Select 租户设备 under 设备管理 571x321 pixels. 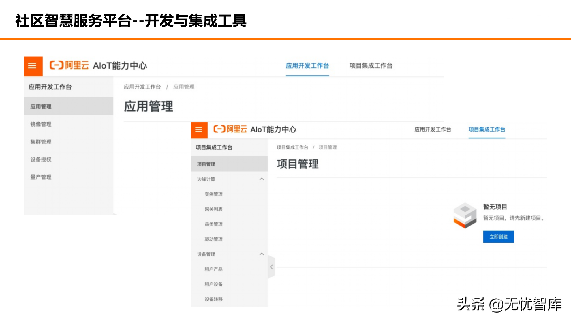pos(213,284)
